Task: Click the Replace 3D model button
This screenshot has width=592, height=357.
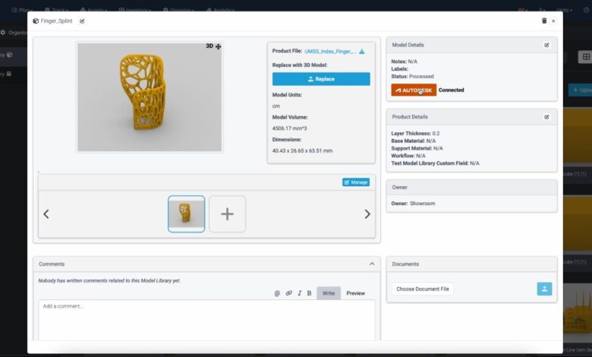Action: pos(321,79)
